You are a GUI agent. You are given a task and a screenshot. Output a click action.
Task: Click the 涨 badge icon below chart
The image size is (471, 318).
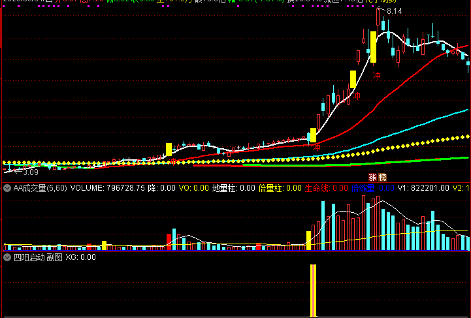tap(372, 177)
